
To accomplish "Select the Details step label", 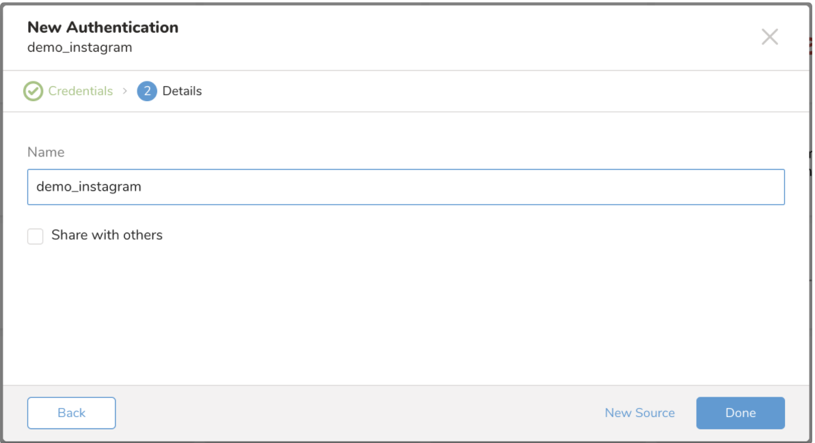I will pos(182,91).
